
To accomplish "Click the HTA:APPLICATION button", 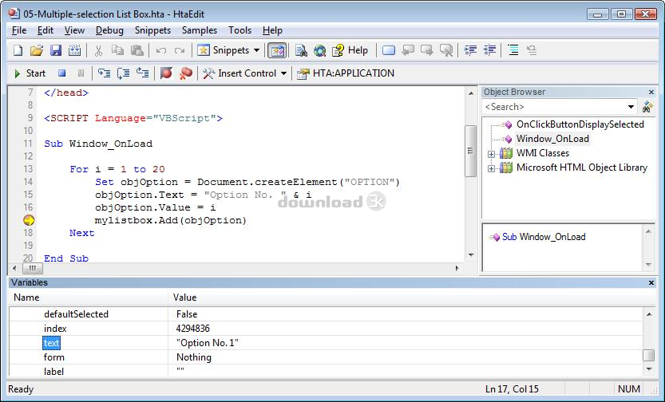I will click(x=346, y=73).
